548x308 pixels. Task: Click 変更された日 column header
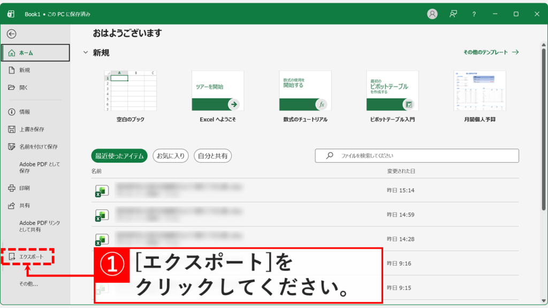click(401, 171)
